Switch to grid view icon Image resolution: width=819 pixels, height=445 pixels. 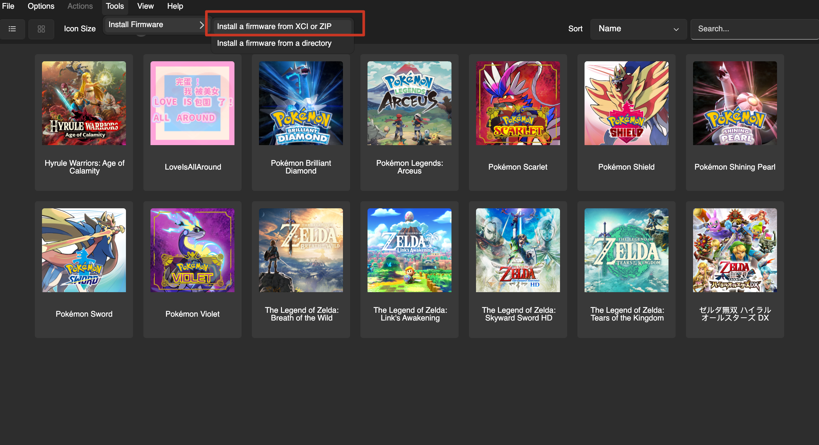(x=41, y=29)
